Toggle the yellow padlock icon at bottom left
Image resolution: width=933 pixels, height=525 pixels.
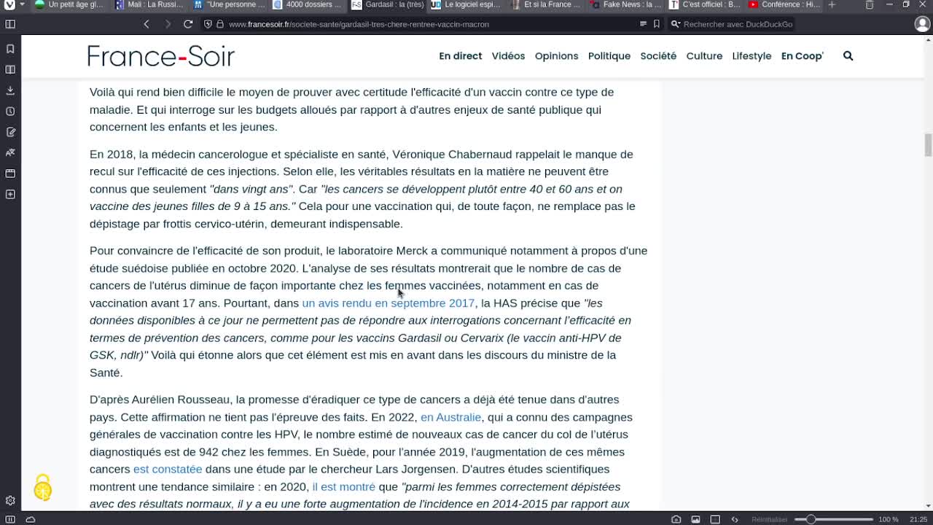[43, 487]
